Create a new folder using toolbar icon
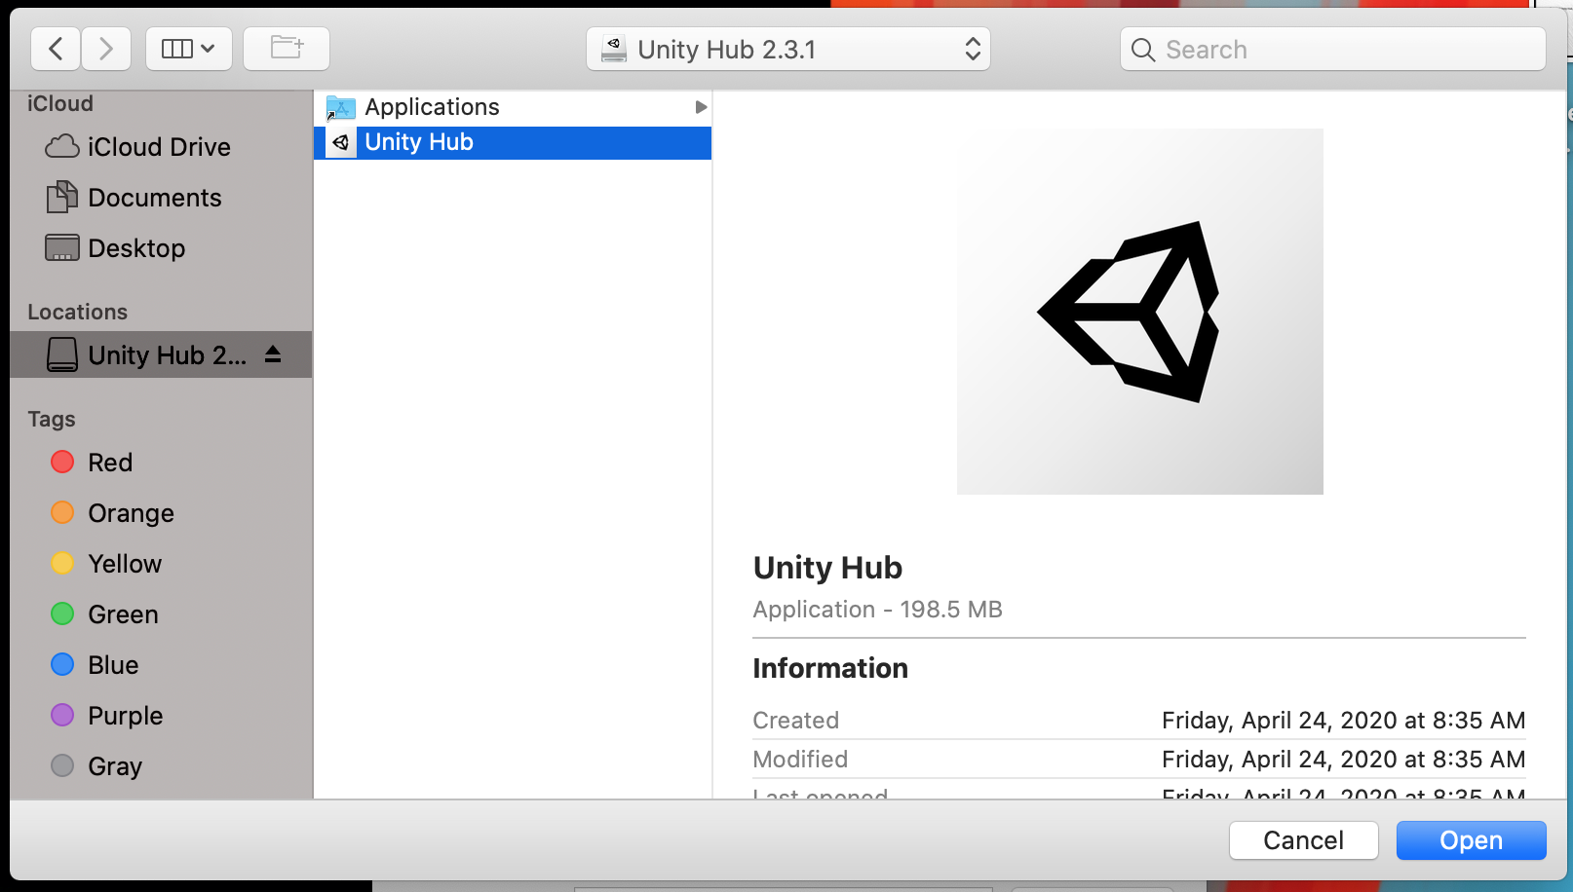 pos(287,49)
